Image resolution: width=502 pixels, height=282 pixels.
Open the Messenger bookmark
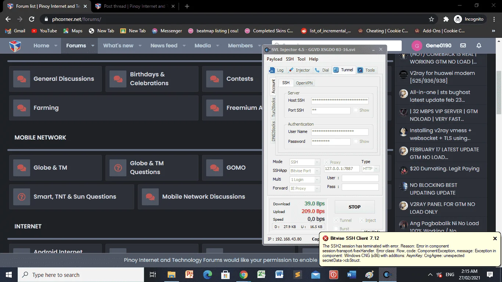[167, 31]
